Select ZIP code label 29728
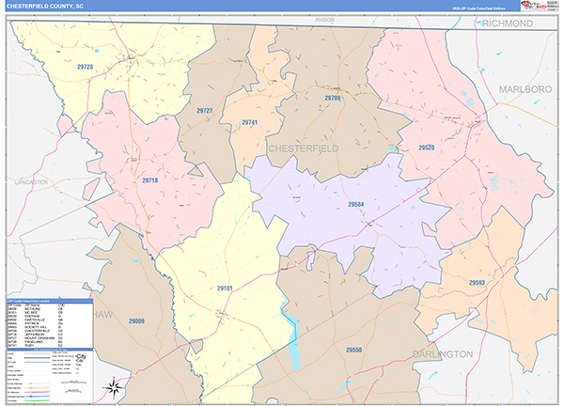 pos(86,67)
